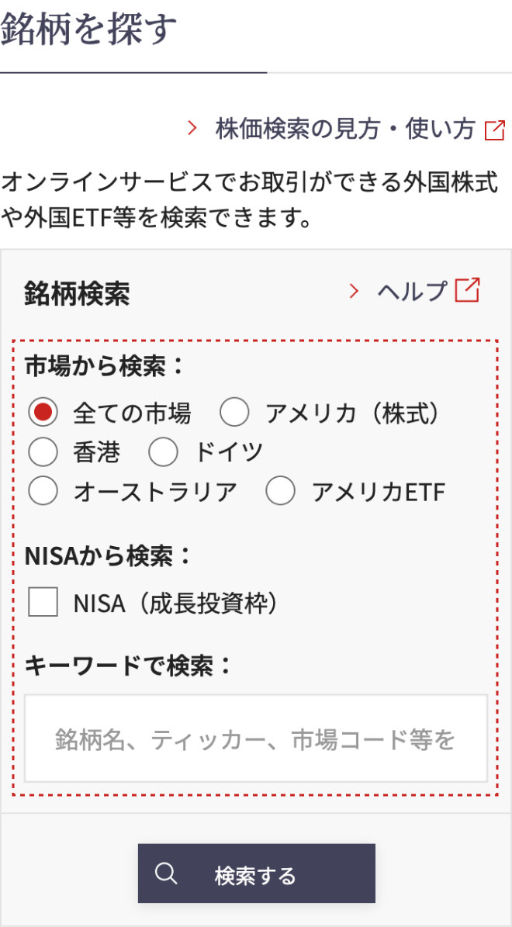Click the external link icon beside 株価検索の見方・使い方

(495, 130)
